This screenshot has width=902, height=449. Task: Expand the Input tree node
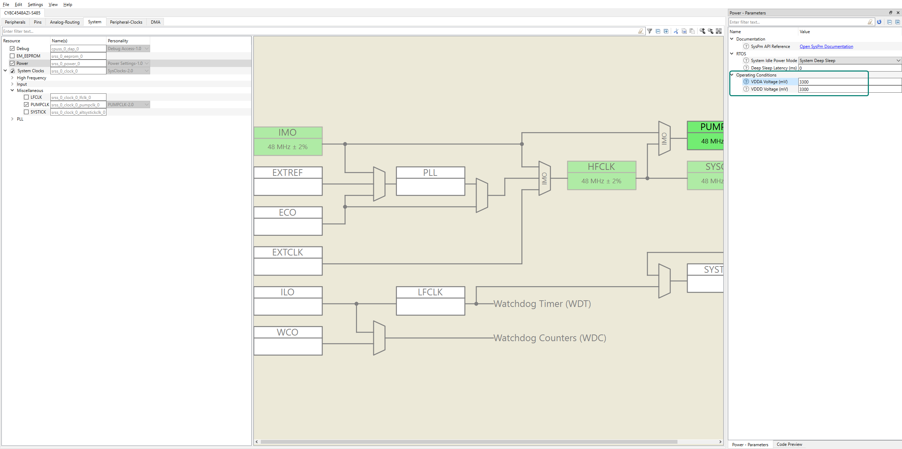point(12,84)
